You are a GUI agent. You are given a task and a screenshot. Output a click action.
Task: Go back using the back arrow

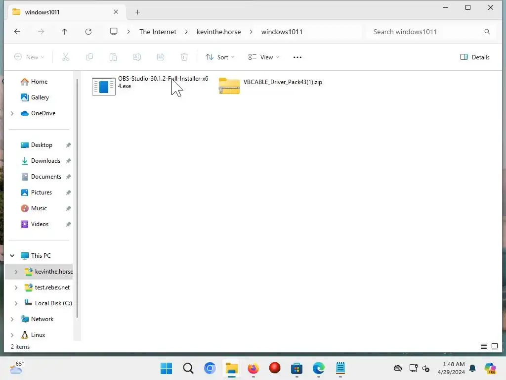(17, 31)
